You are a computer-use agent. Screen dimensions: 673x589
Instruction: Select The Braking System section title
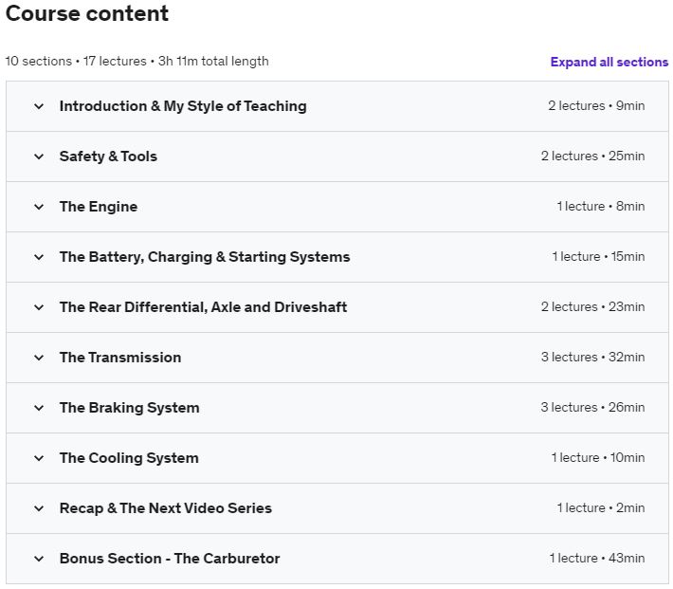129,408
